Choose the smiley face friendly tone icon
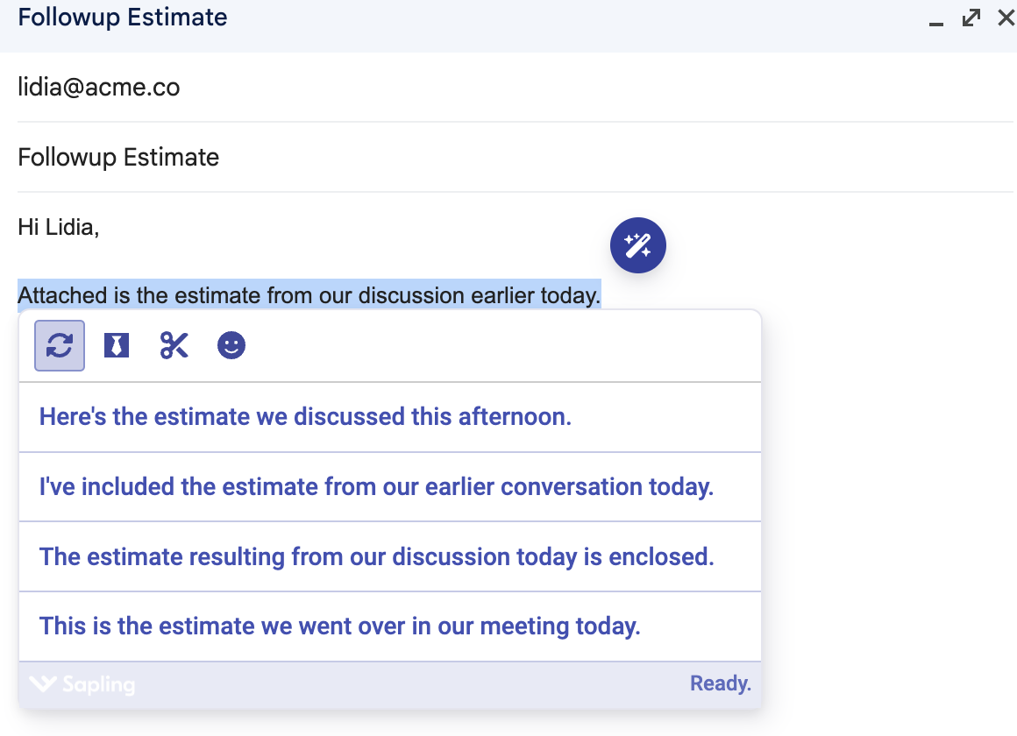The height and width of the screenshot is (736, 1017). pos(231,345)
